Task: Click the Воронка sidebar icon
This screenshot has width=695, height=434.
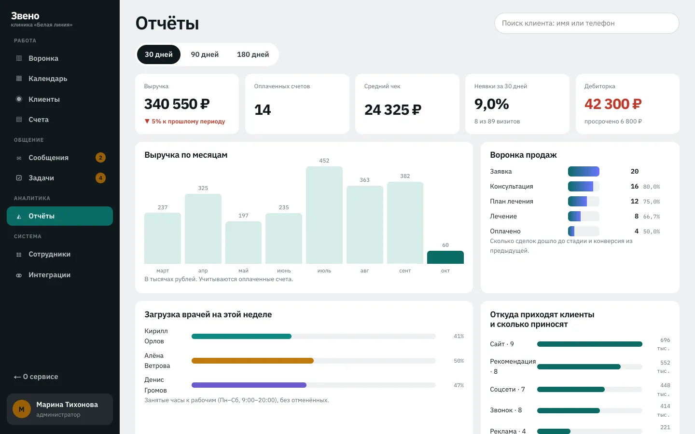Action: (x=19, y=58)
